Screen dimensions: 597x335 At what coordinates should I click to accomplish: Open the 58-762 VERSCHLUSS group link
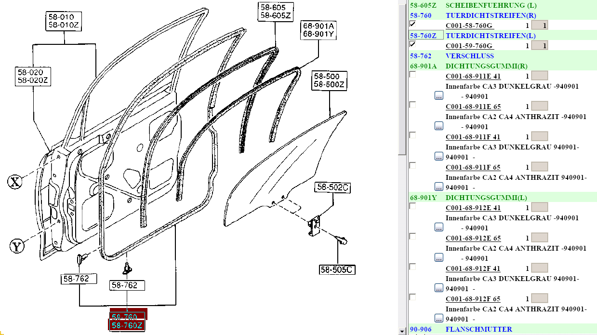point(417,56)
